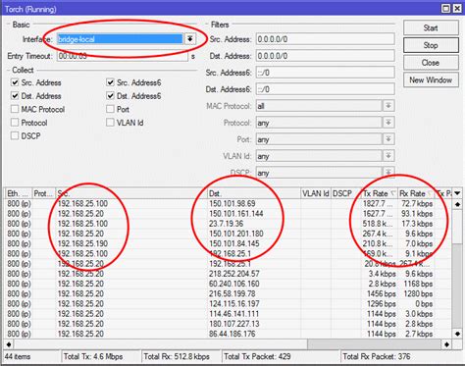
Task: Sort by the Prot. column header
Action: [x=44, y=193]
